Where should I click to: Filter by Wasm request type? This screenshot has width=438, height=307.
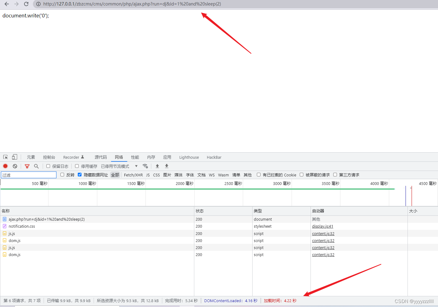223,175
